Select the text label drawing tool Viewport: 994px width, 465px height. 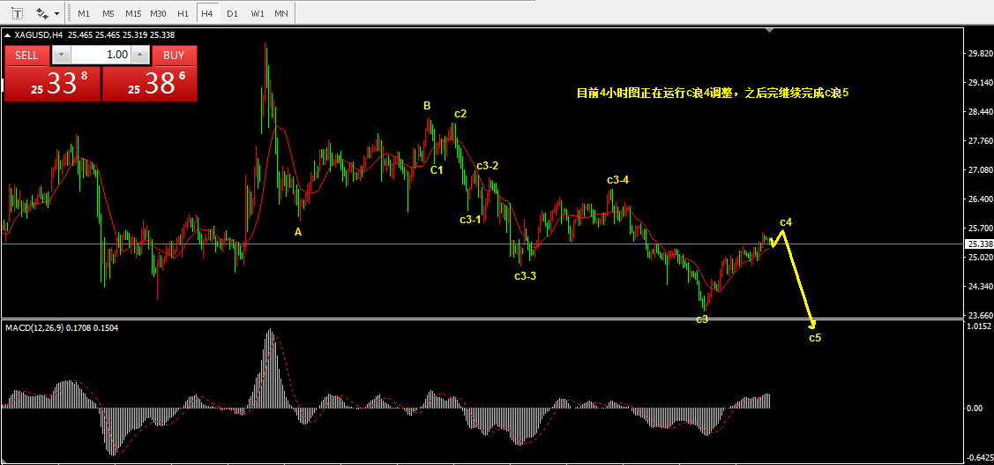pos(17,12)
